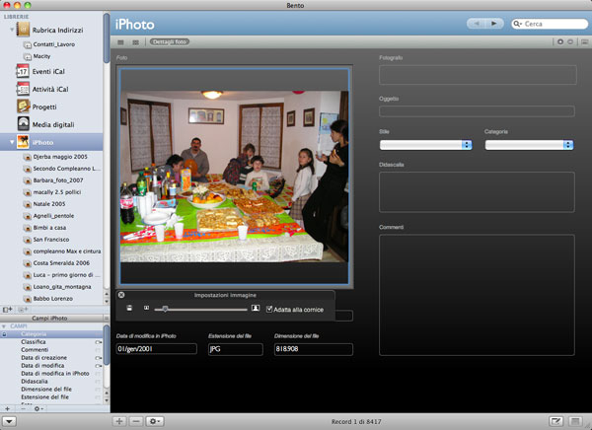The width and height of the screenshot is (592, 430).
Task: Toggle Adatta alla cornice checkbox
Action: [x=270, y=309]
